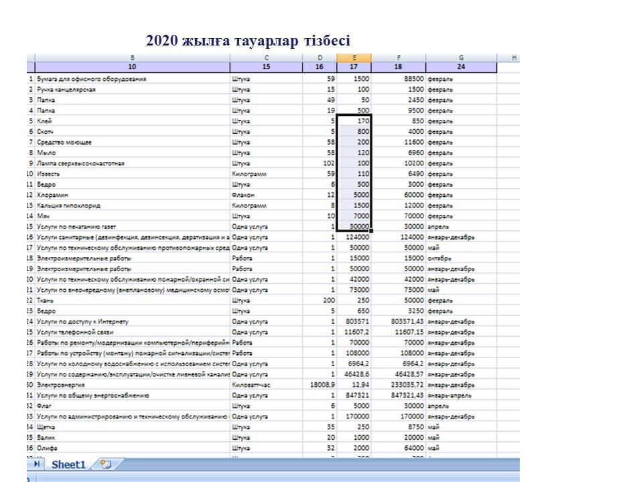643x482 pixels.
Task: Click the slide title '2020 жылға тауарлар тізбесі'
Action: pyautogui.click(x=248, y=41)
